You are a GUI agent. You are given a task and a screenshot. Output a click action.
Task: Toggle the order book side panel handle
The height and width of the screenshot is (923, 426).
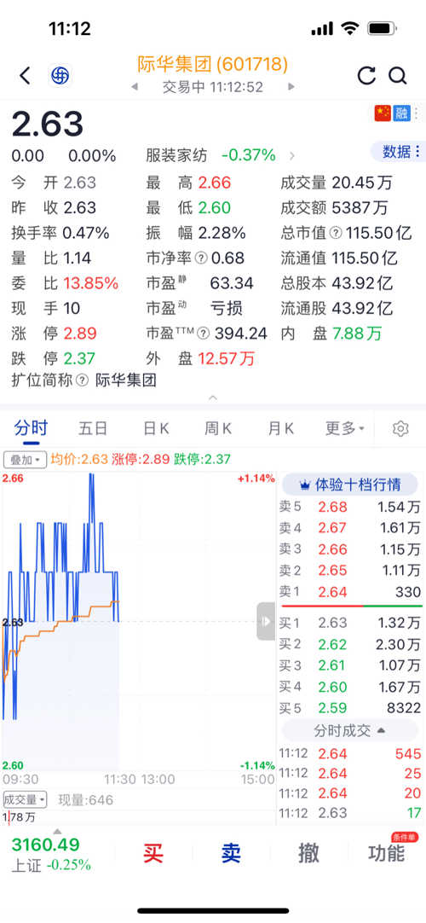(x=266, y=621)
